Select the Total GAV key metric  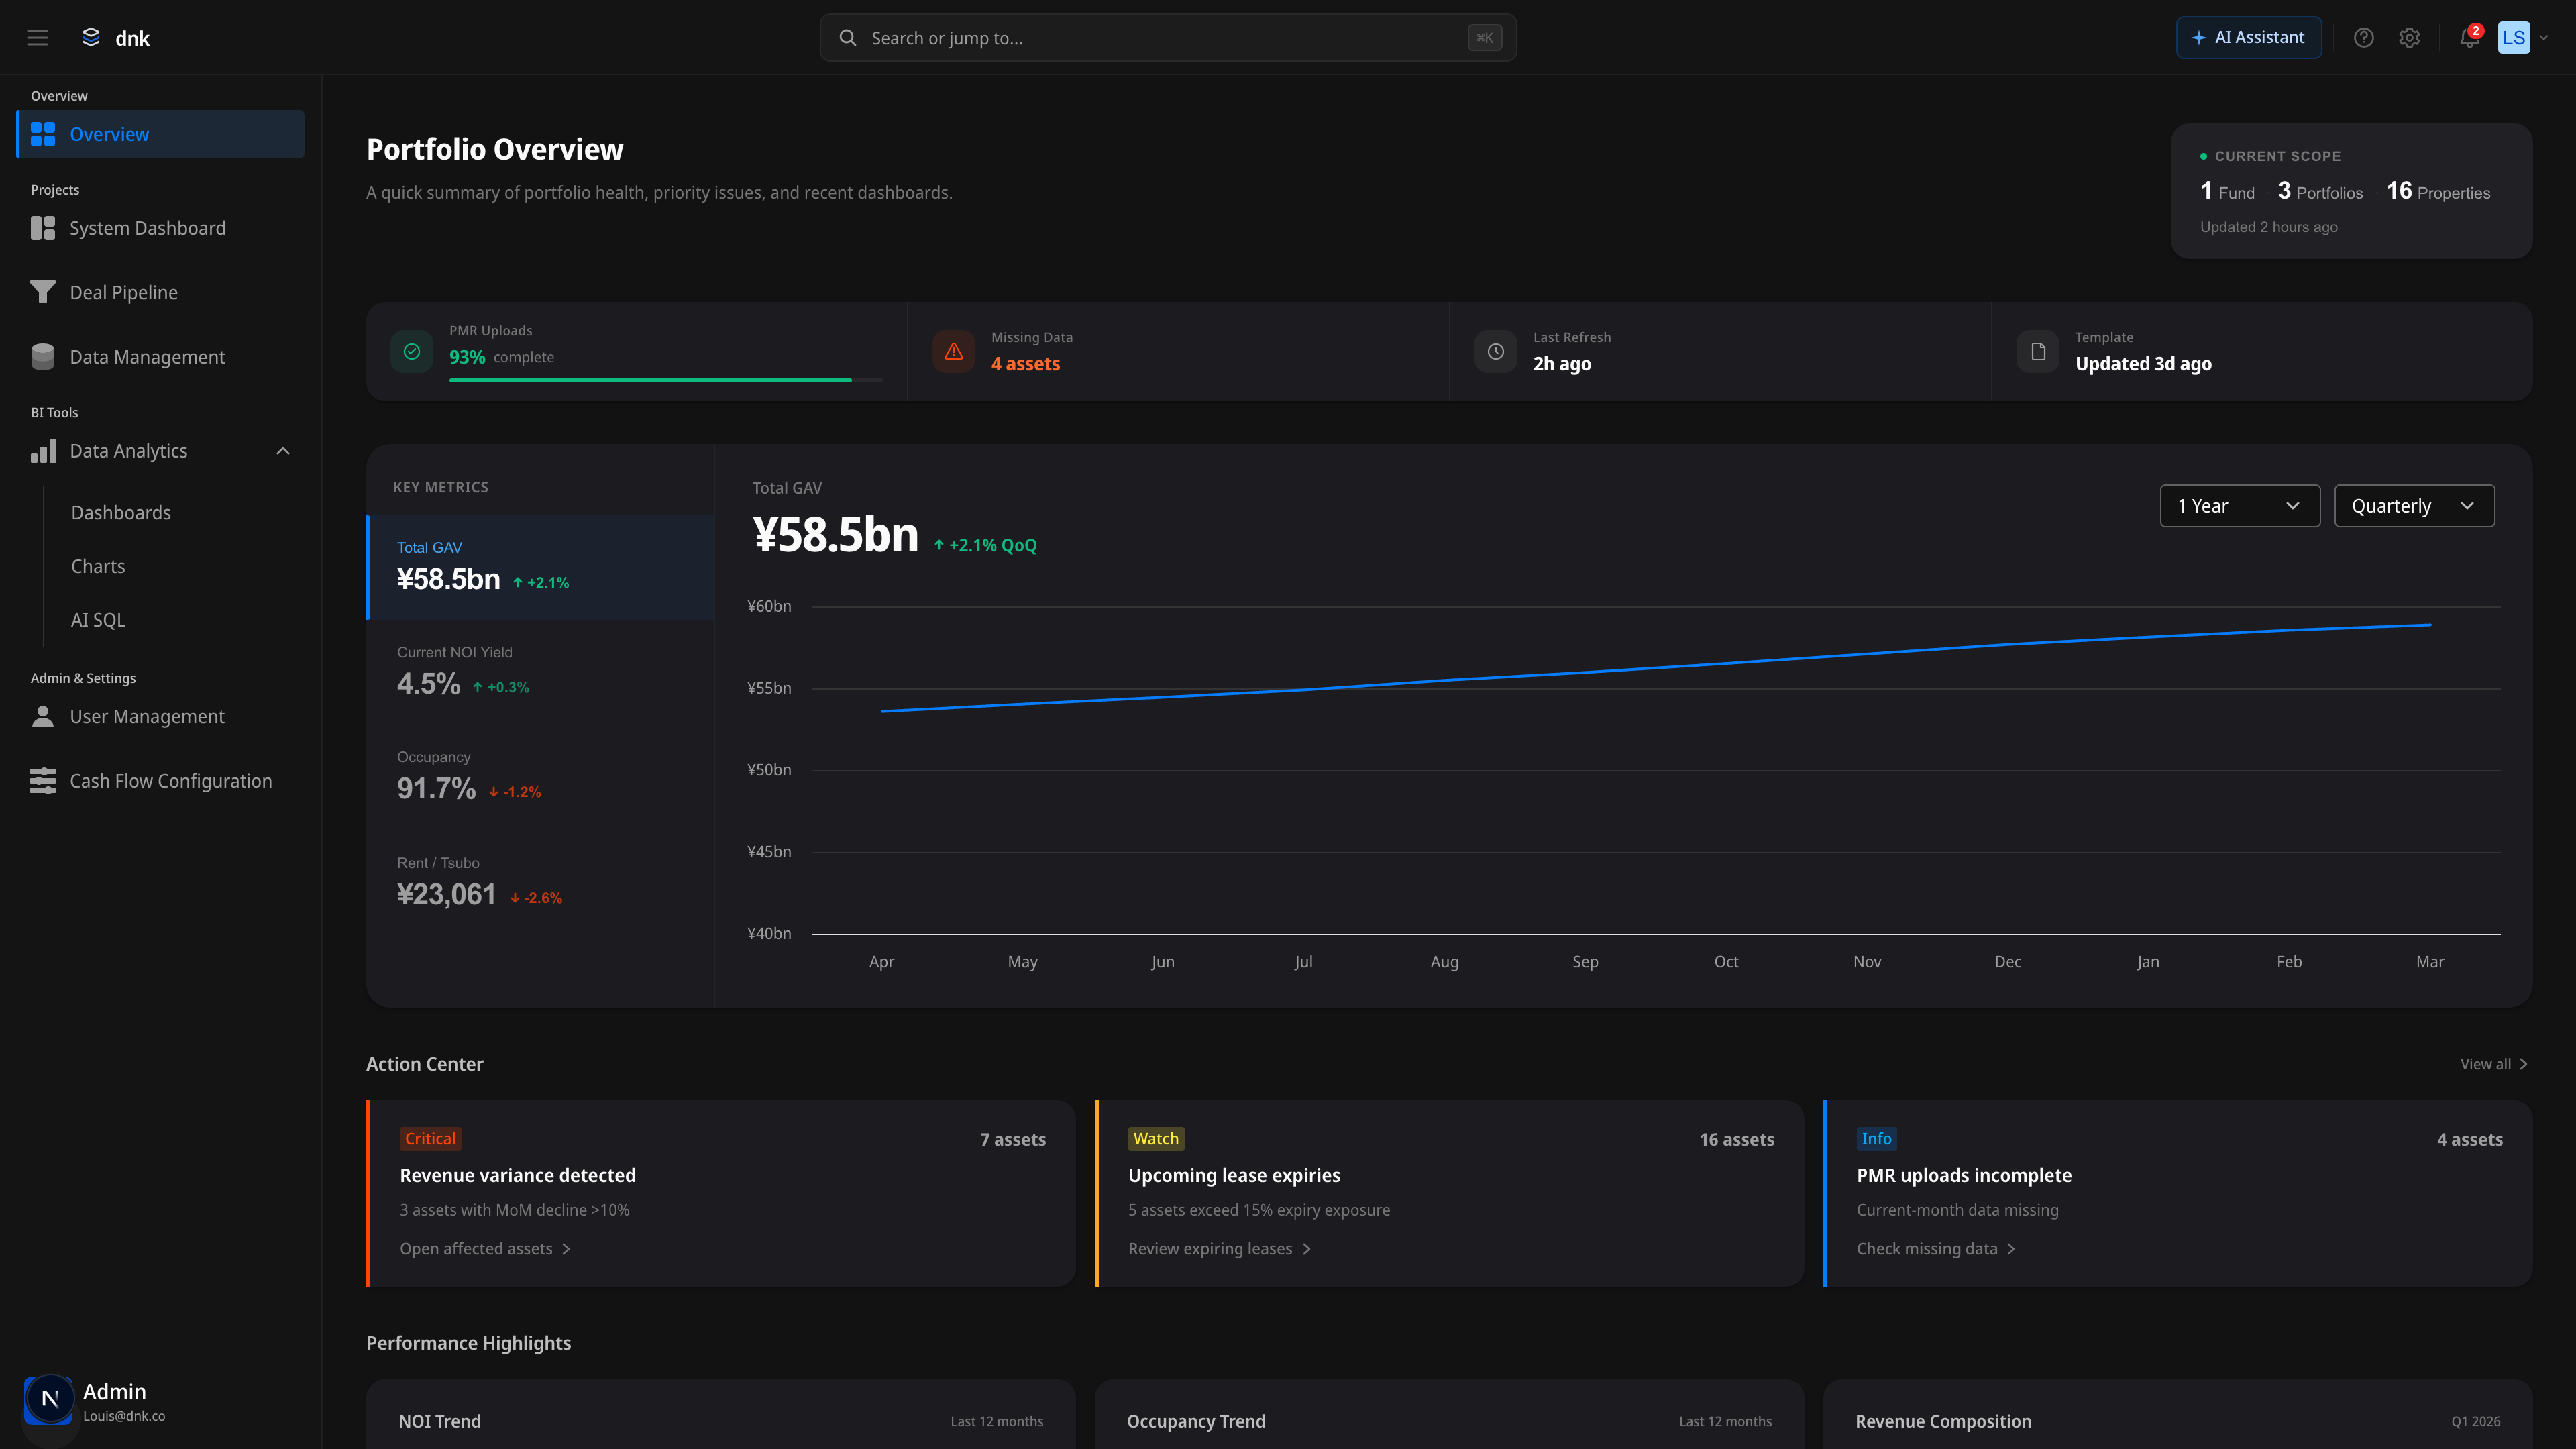(540, 567)
